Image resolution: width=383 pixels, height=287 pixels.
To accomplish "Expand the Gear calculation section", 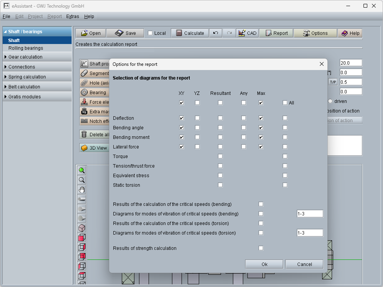I will [25, 57].
